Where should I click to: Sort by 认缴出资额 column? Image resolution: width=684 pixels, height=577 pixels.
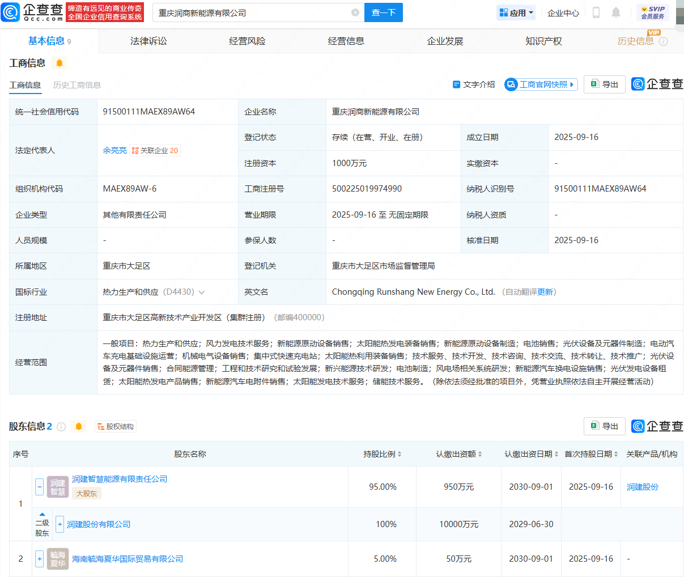click(458, 454)
